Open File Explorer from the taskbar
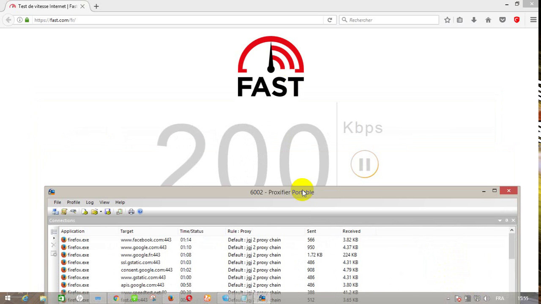Screen dimensions: 541x304 pyautogui.click(x=43, y=299)
